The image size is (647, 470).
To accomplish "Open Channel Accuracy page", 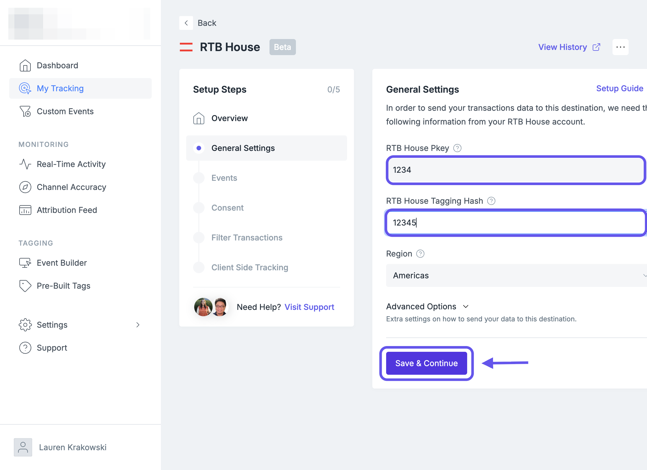I will click(80, 187).
